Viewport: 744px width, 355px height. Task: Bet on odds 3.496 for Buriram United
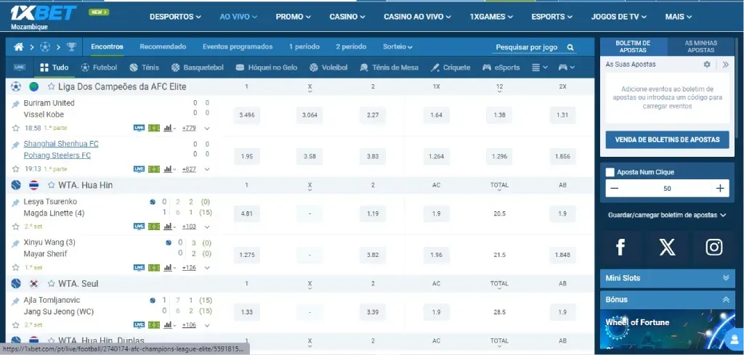(x=247, y=115)
